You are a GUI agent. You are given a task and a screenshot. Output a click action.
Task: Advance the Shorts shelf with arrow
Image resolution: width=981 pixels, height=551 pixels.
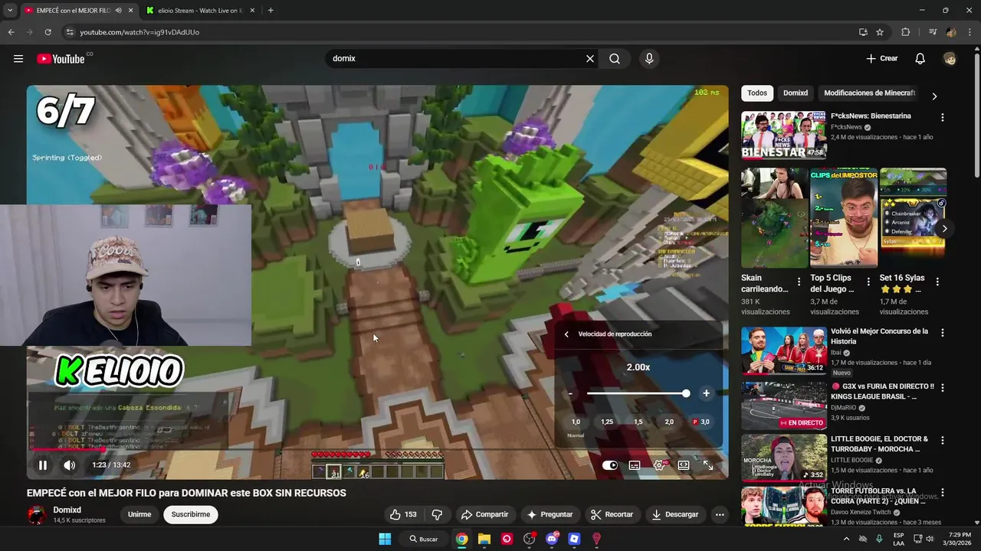pyautogui.click(x=944, y=229)
